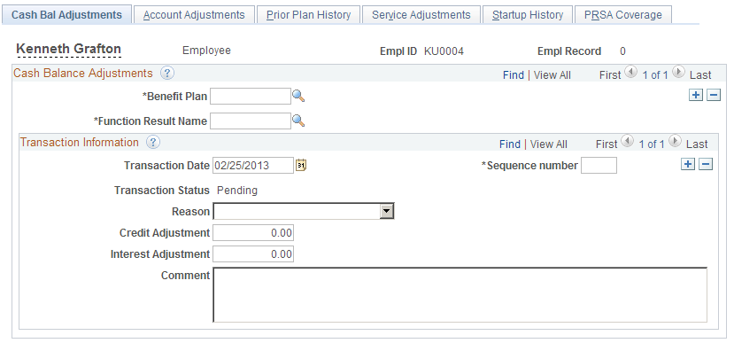Show previous row in Cash Balance Adjustments

pos(631,72)
